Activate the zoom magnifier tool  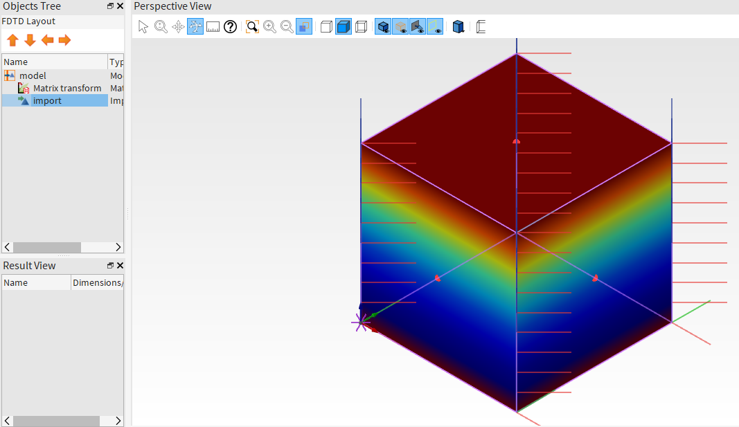161,27
